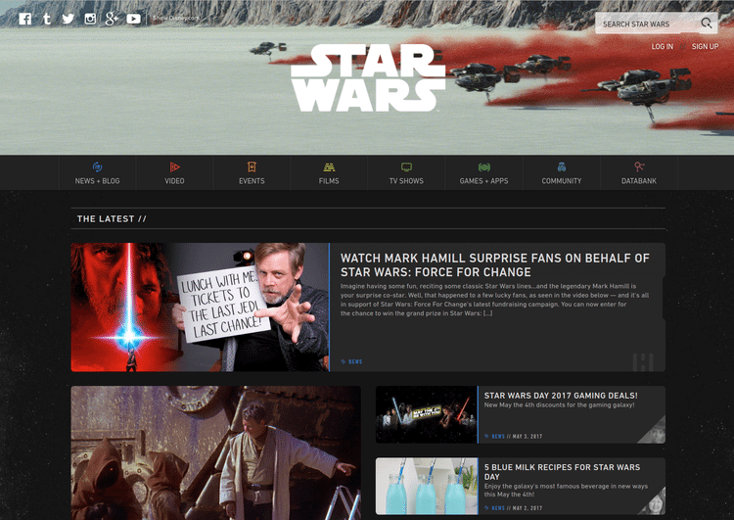
Task: Open the Instagram icon
Action: click(x=90, y=19)
